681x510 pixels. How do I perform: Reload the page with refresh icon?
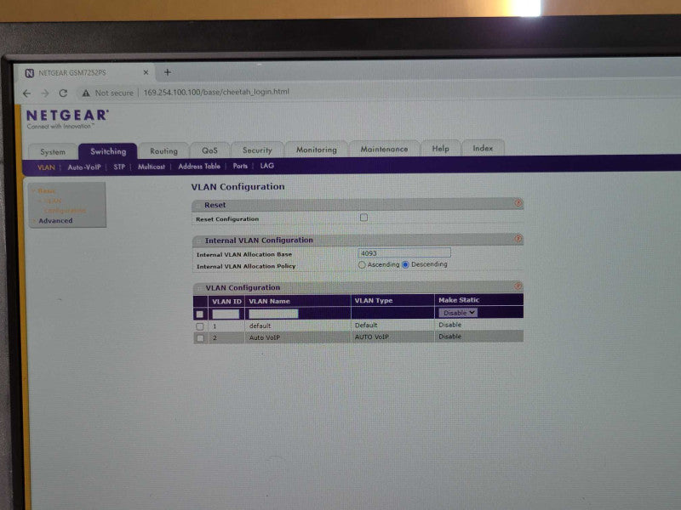click(x=63, y=93)
